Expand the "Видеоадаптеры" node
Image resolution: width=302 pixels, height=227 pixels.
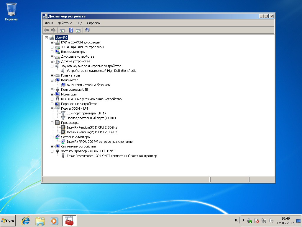pos(52,52)
